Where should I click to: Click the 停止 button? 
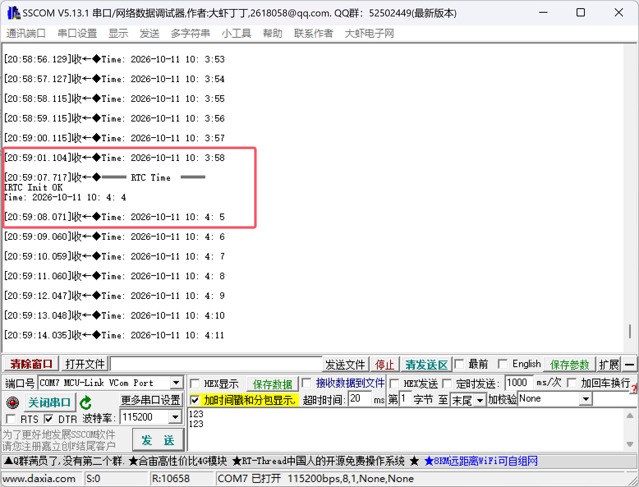(x=385, y=364)
